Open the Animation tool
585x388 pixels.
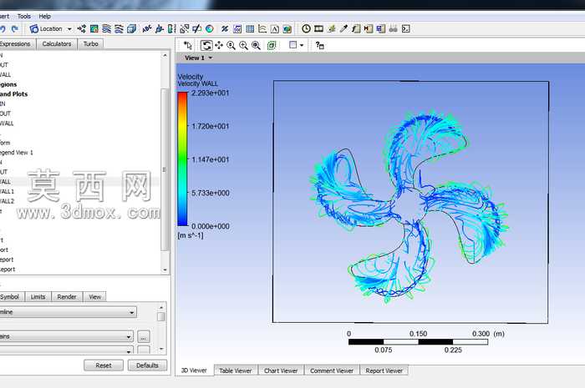[x=318, y=28]
